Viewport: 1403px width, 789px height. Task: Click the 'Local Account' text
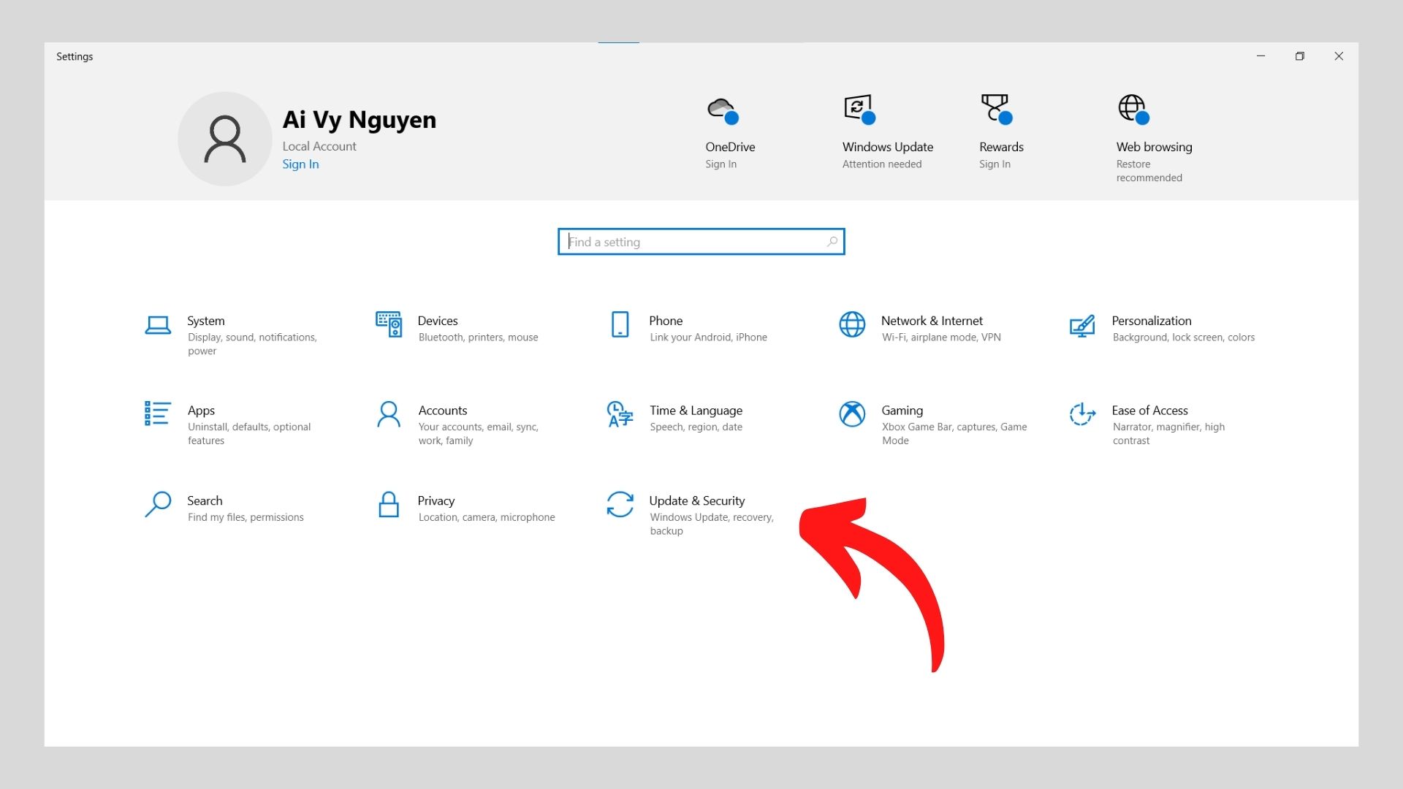[x=319, y=146]
